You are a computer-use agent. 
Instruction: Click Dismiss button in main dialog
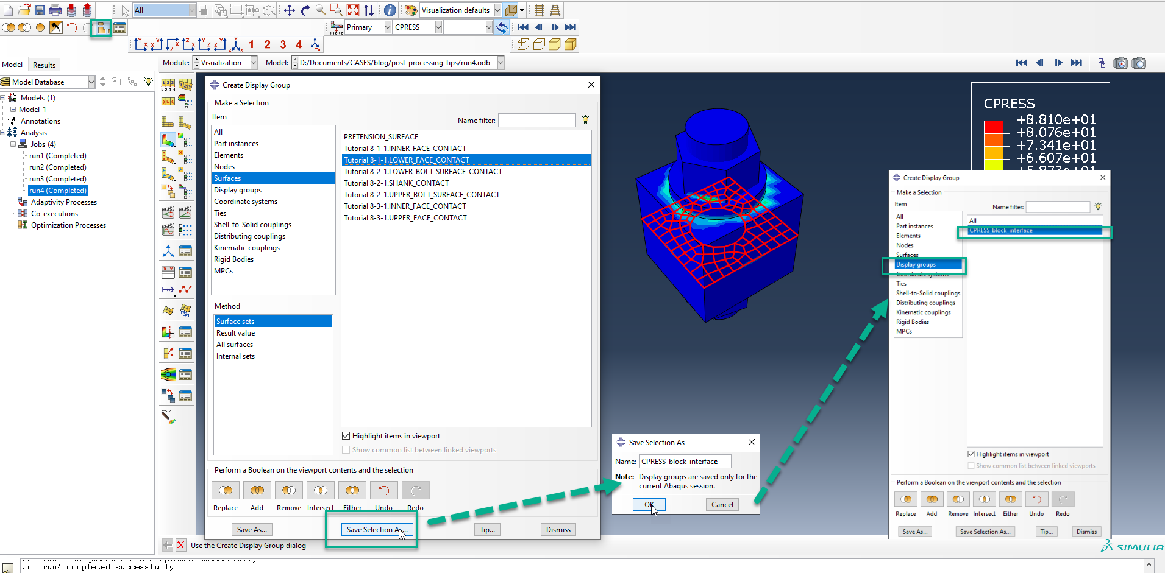pyautogui.click(x=558, y=530)
